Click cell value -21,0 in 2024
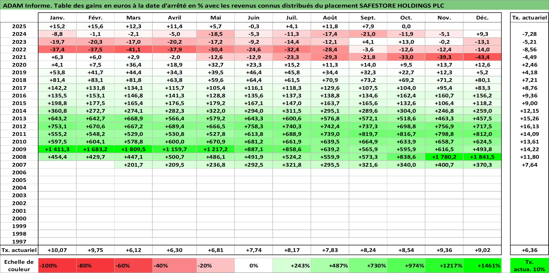This screenshot has width=549, height=273. [368, 34]
